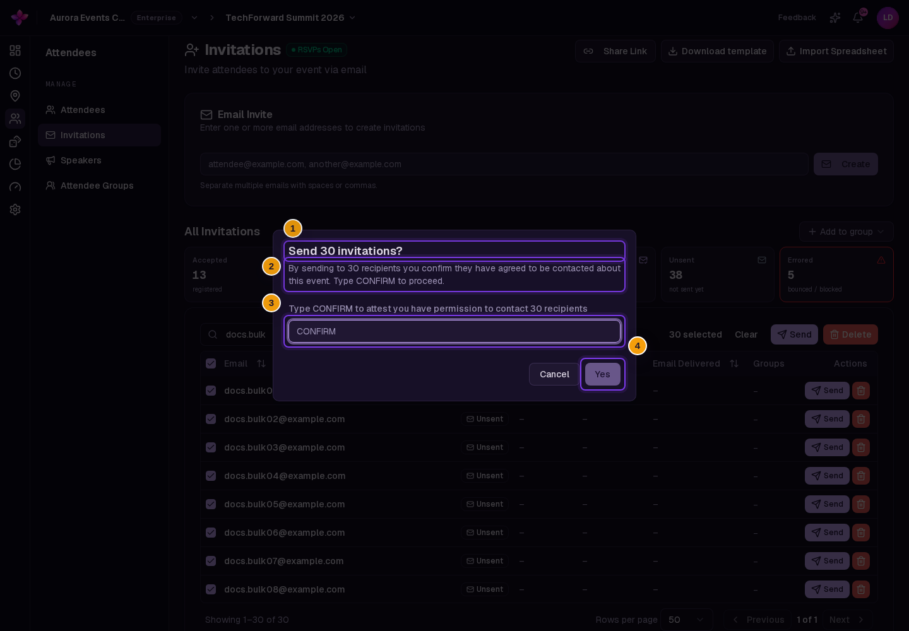Confirm the dialog by clicking Yes
This screenshot has width=909, height=631.
[603, 374]
